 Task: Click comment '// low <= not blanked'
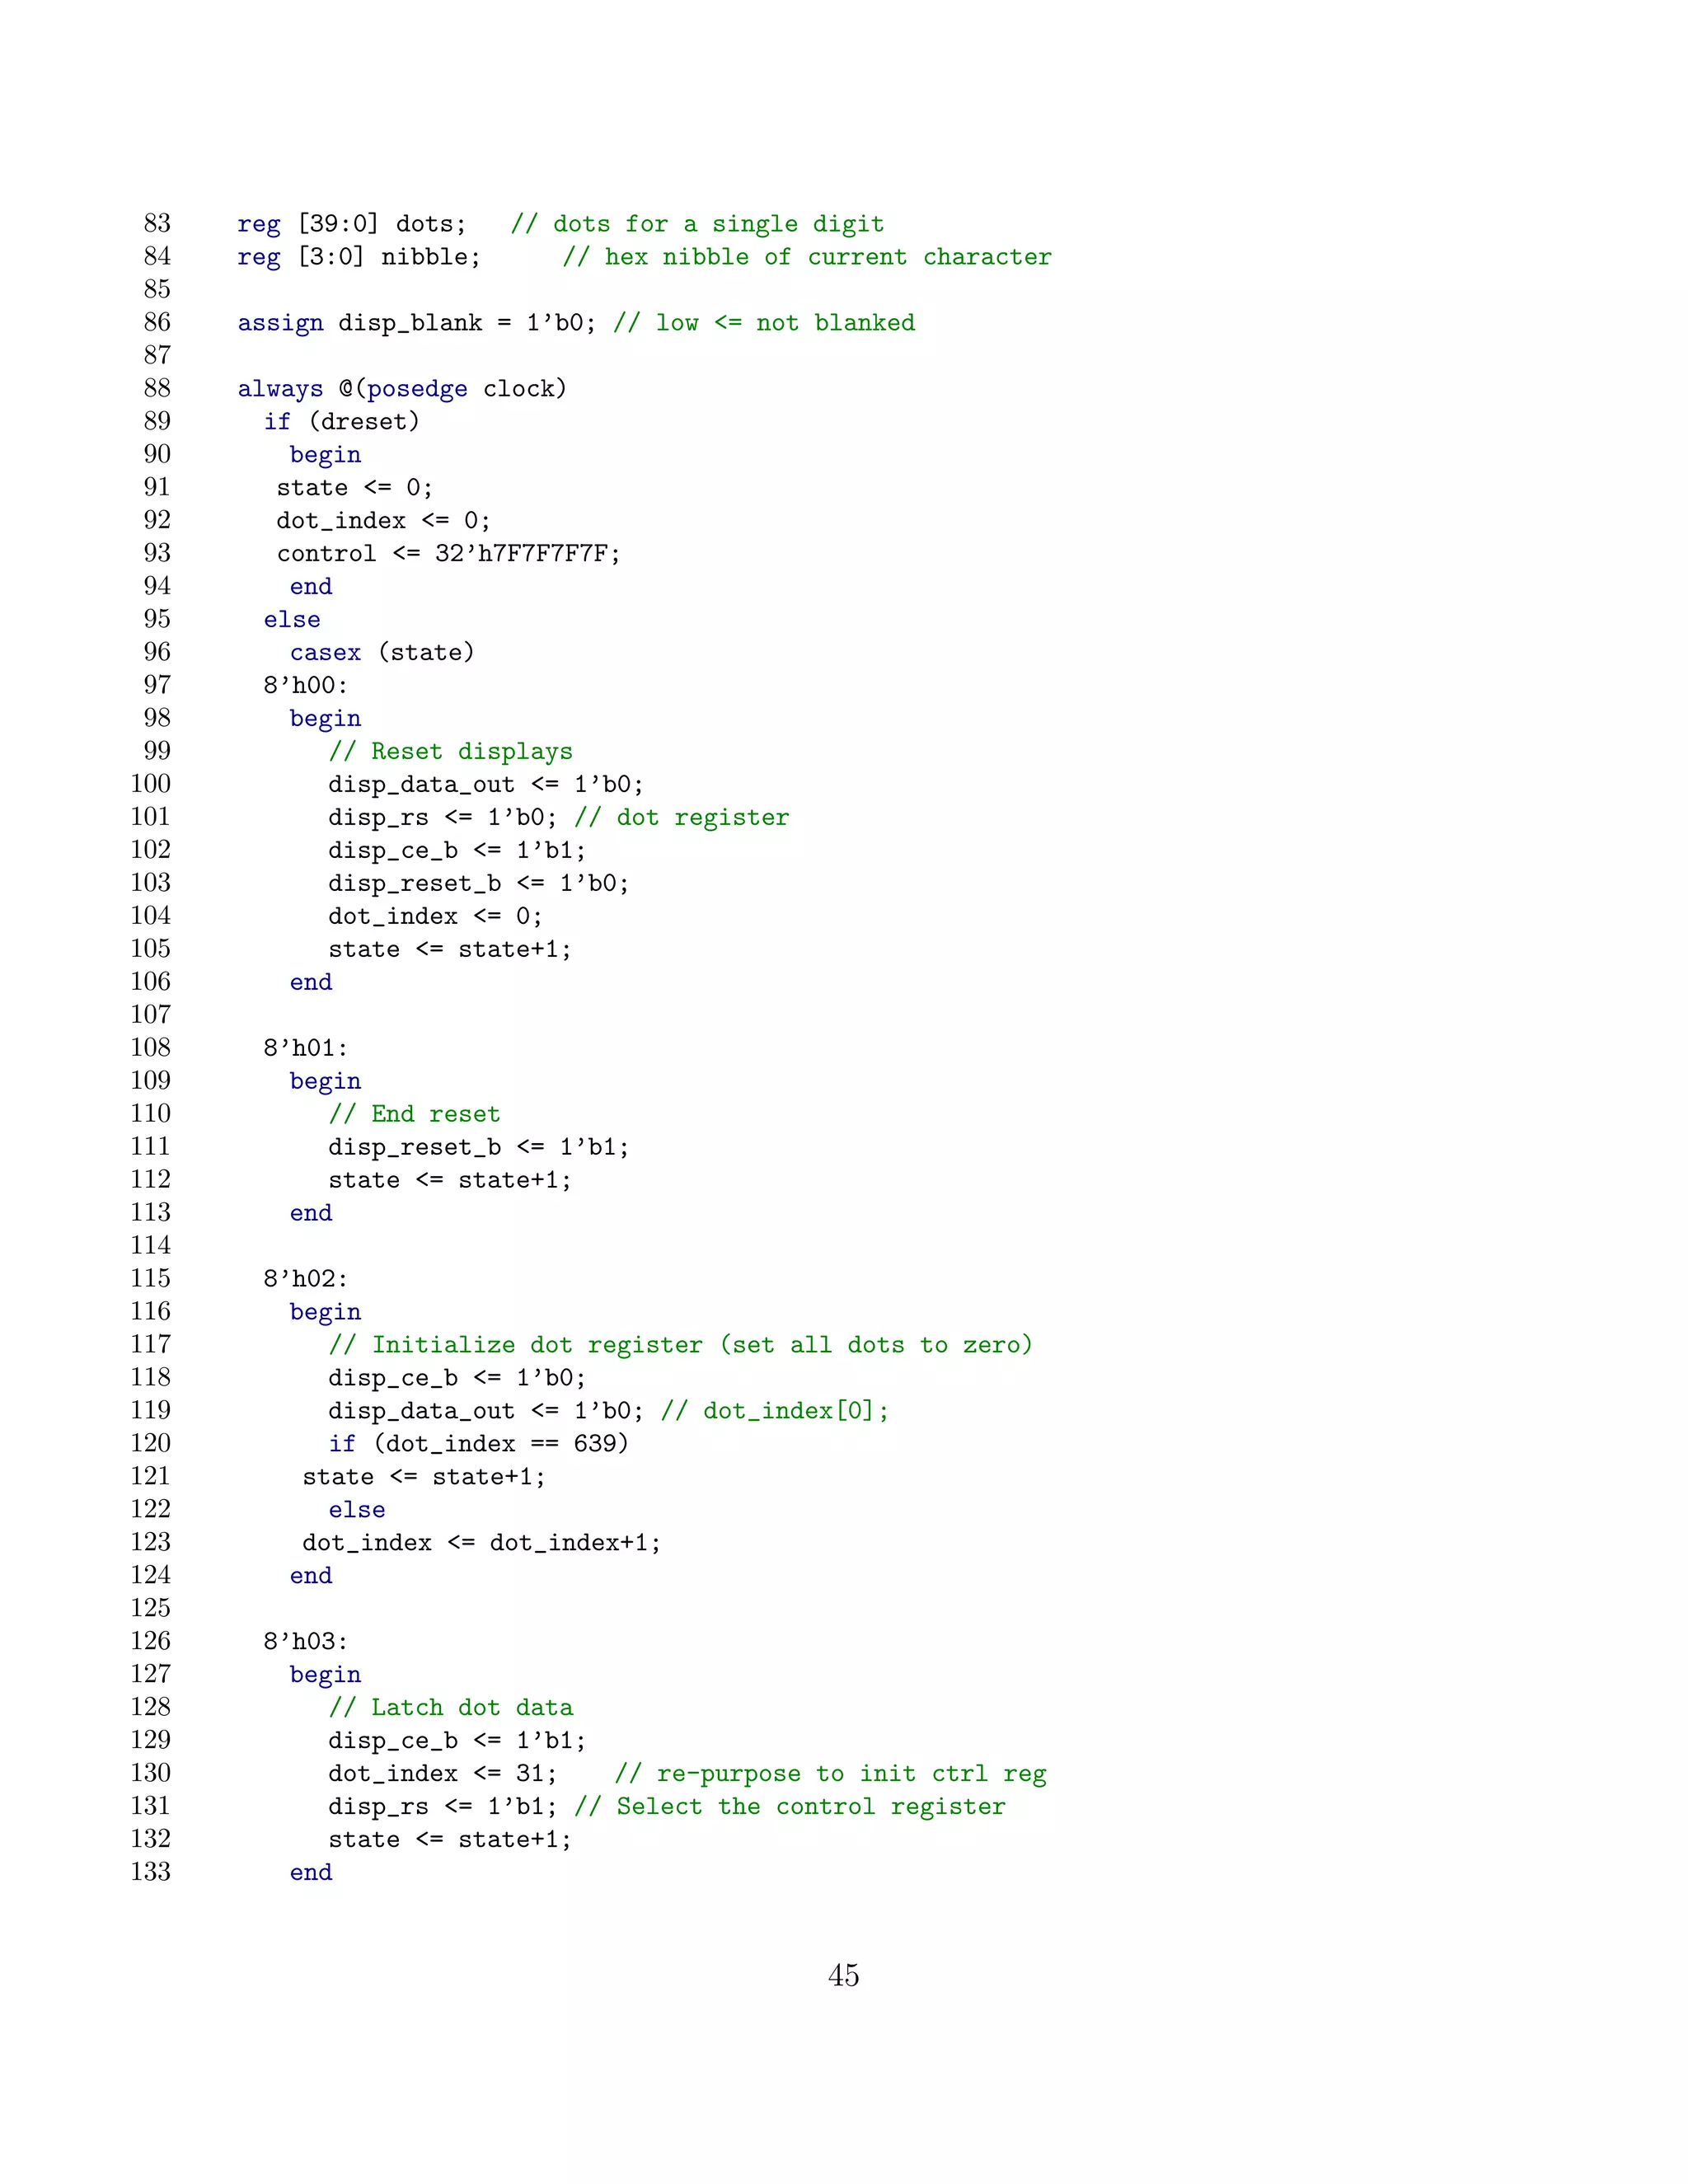764,323
